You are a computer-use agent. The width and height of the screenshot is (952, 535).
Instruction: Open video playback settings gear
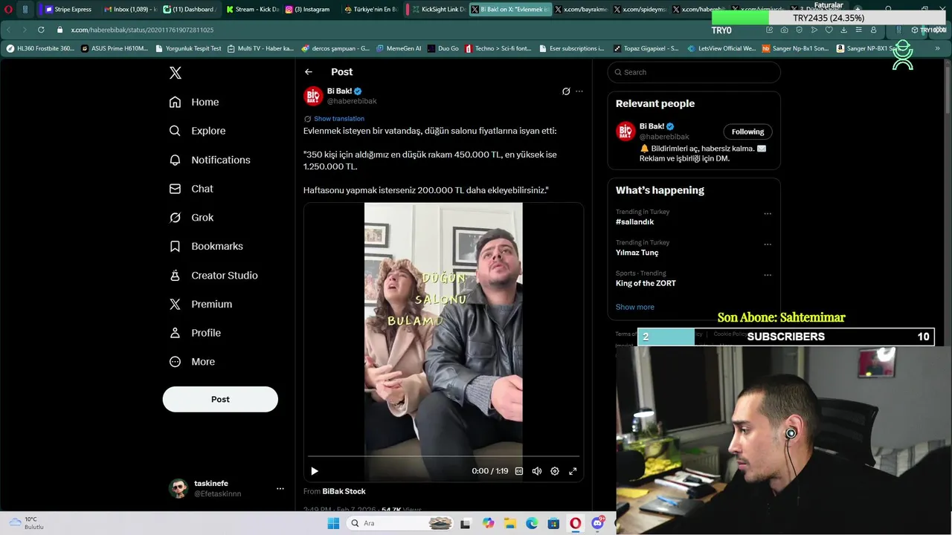point(555,471)
